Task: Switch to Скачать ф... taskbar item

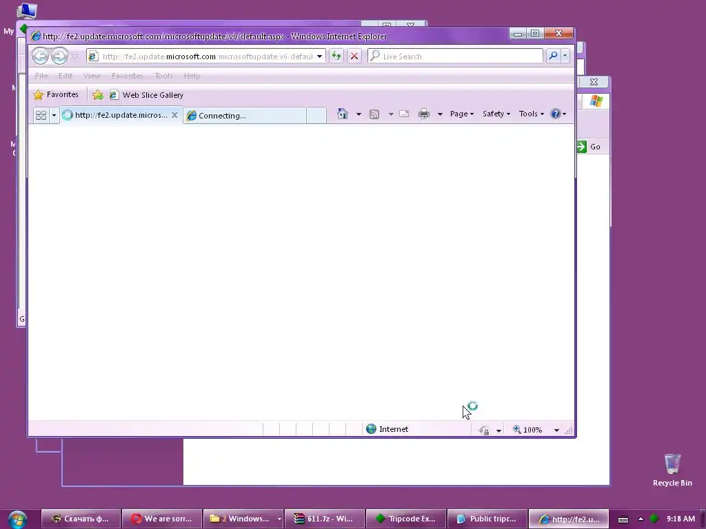Action: (81, 519)
